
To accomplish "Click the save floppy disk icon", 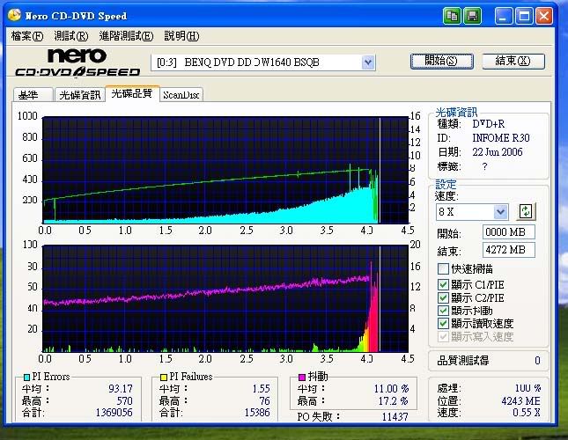I will pos(472,16).
